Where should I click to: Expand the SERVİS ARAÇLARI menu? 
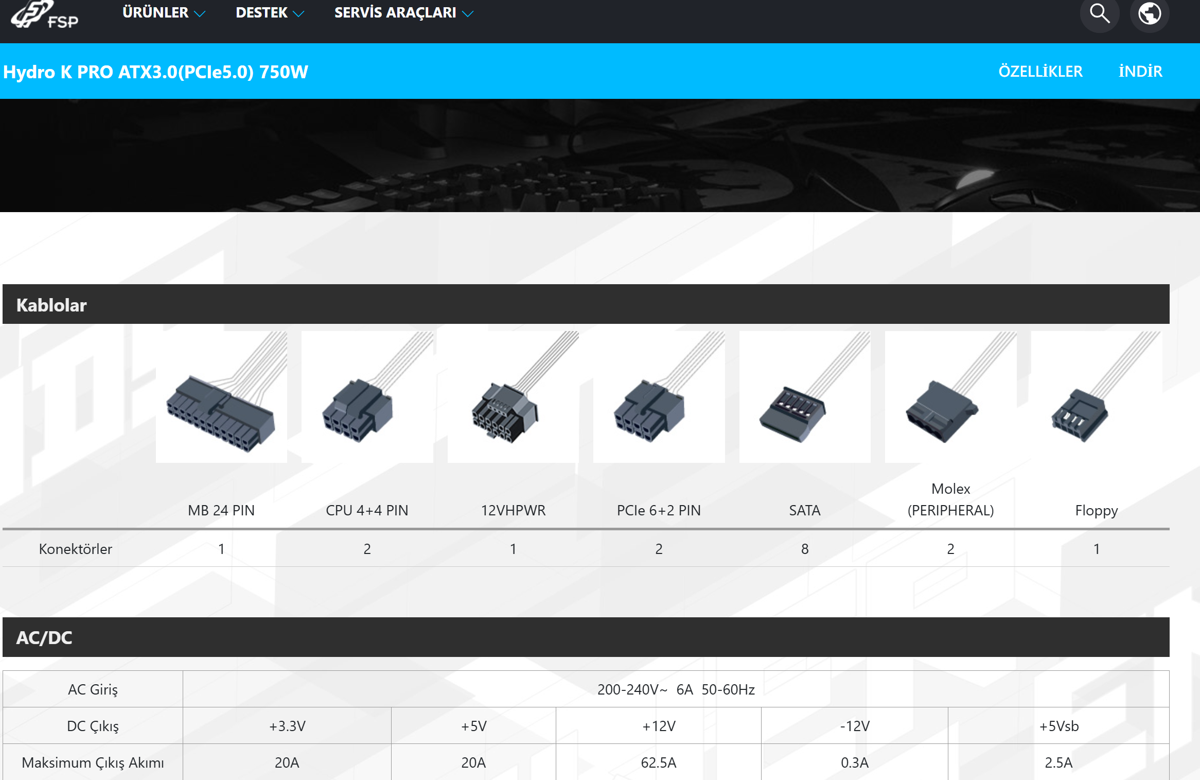tap(403, 13)
